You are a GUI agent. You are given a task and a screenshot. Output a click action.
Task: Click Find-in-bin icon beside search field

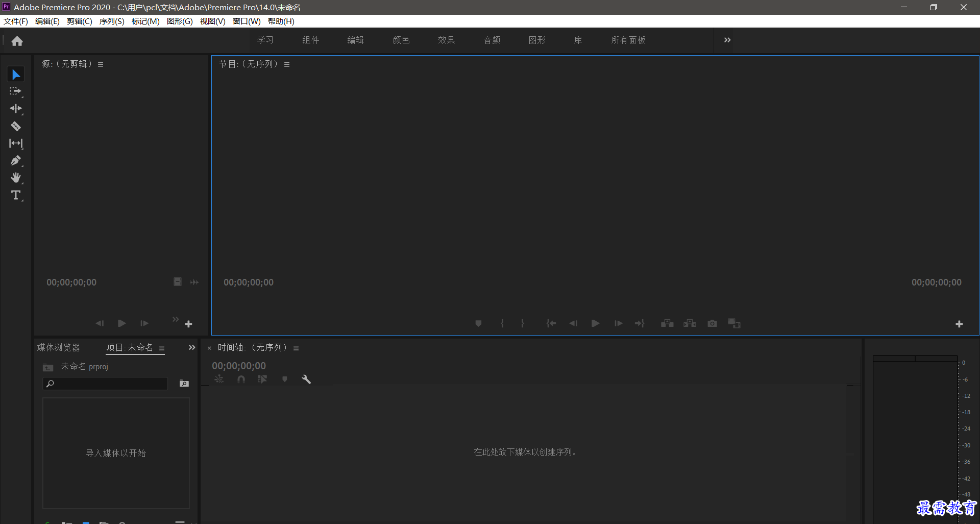point(184,384)
